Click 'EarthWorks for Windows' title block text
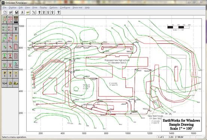This screenshot has height=140, width=207. (181, 120)
